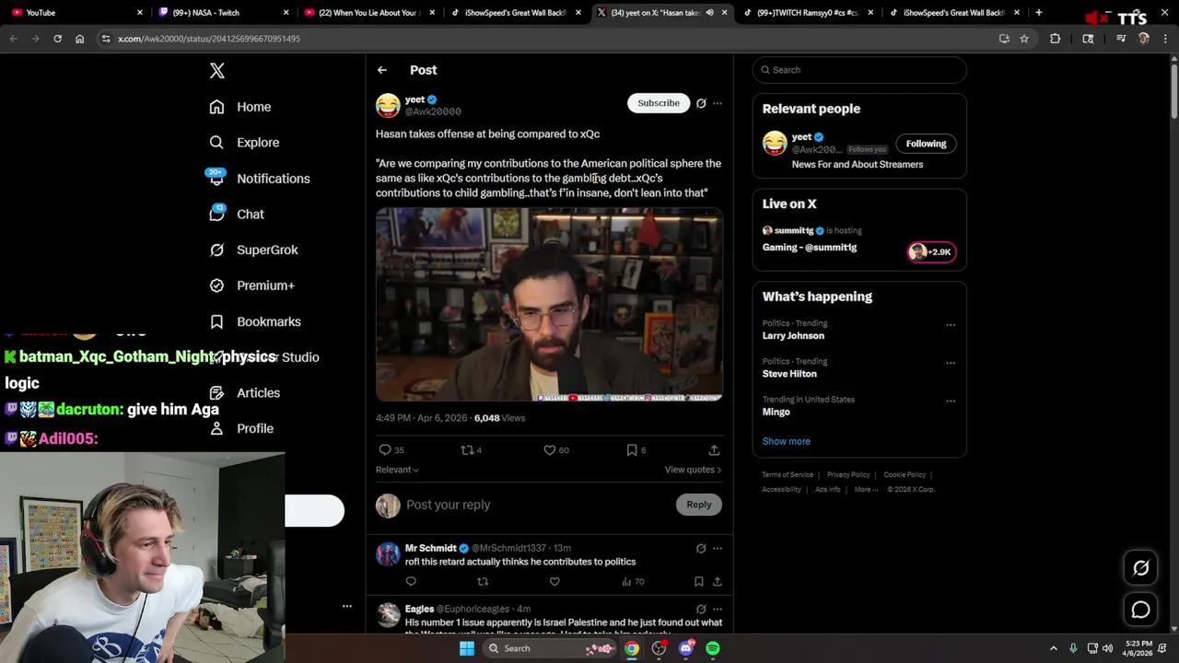Go back using the Post back arrow
This screenshot has width=1179, height=663.
382,70
